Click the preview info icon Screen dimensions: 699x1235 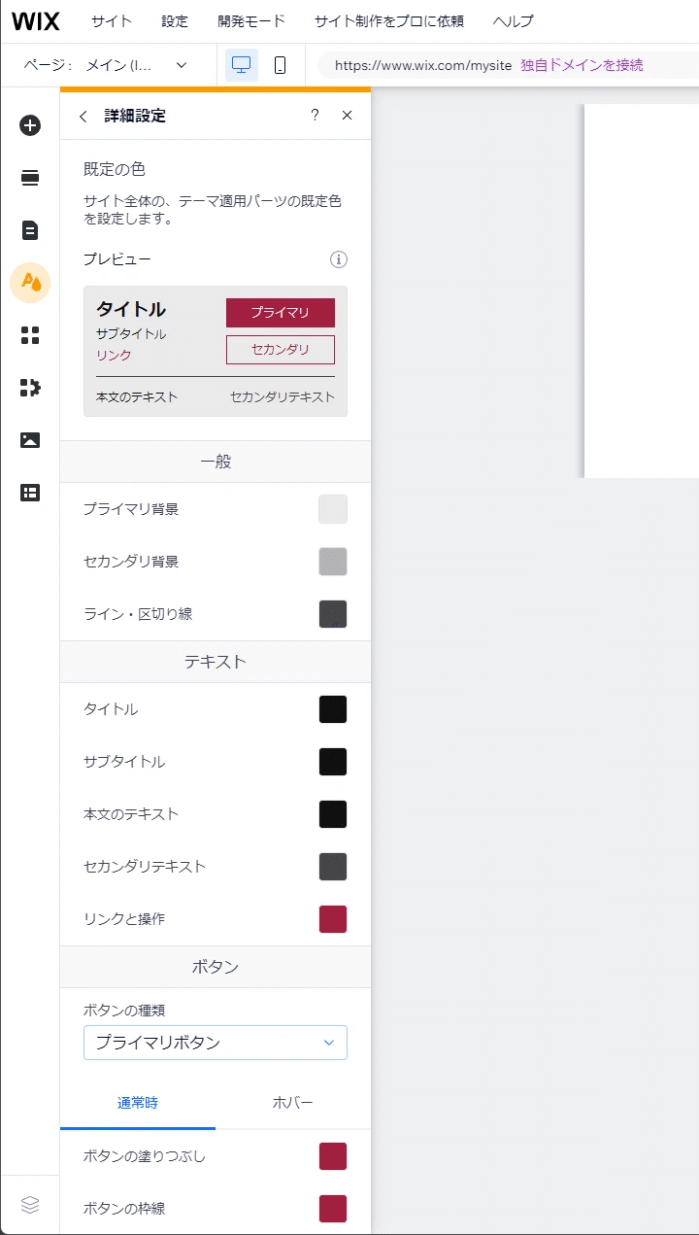coord(338,259)
